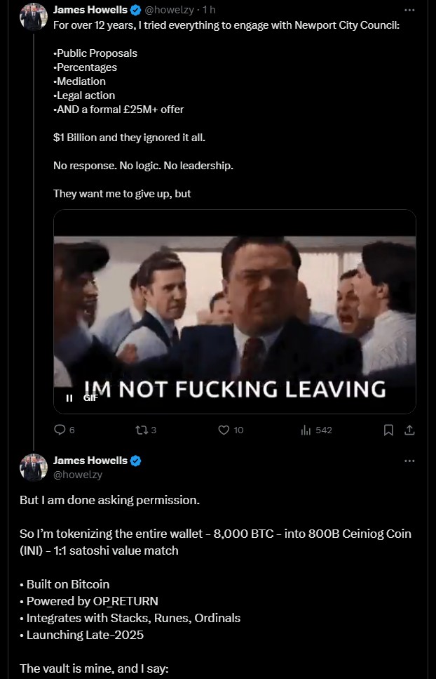Screen dimensions: 436x679
Task: Click the repost icon with 3 reposts
Action: (142, 430)
